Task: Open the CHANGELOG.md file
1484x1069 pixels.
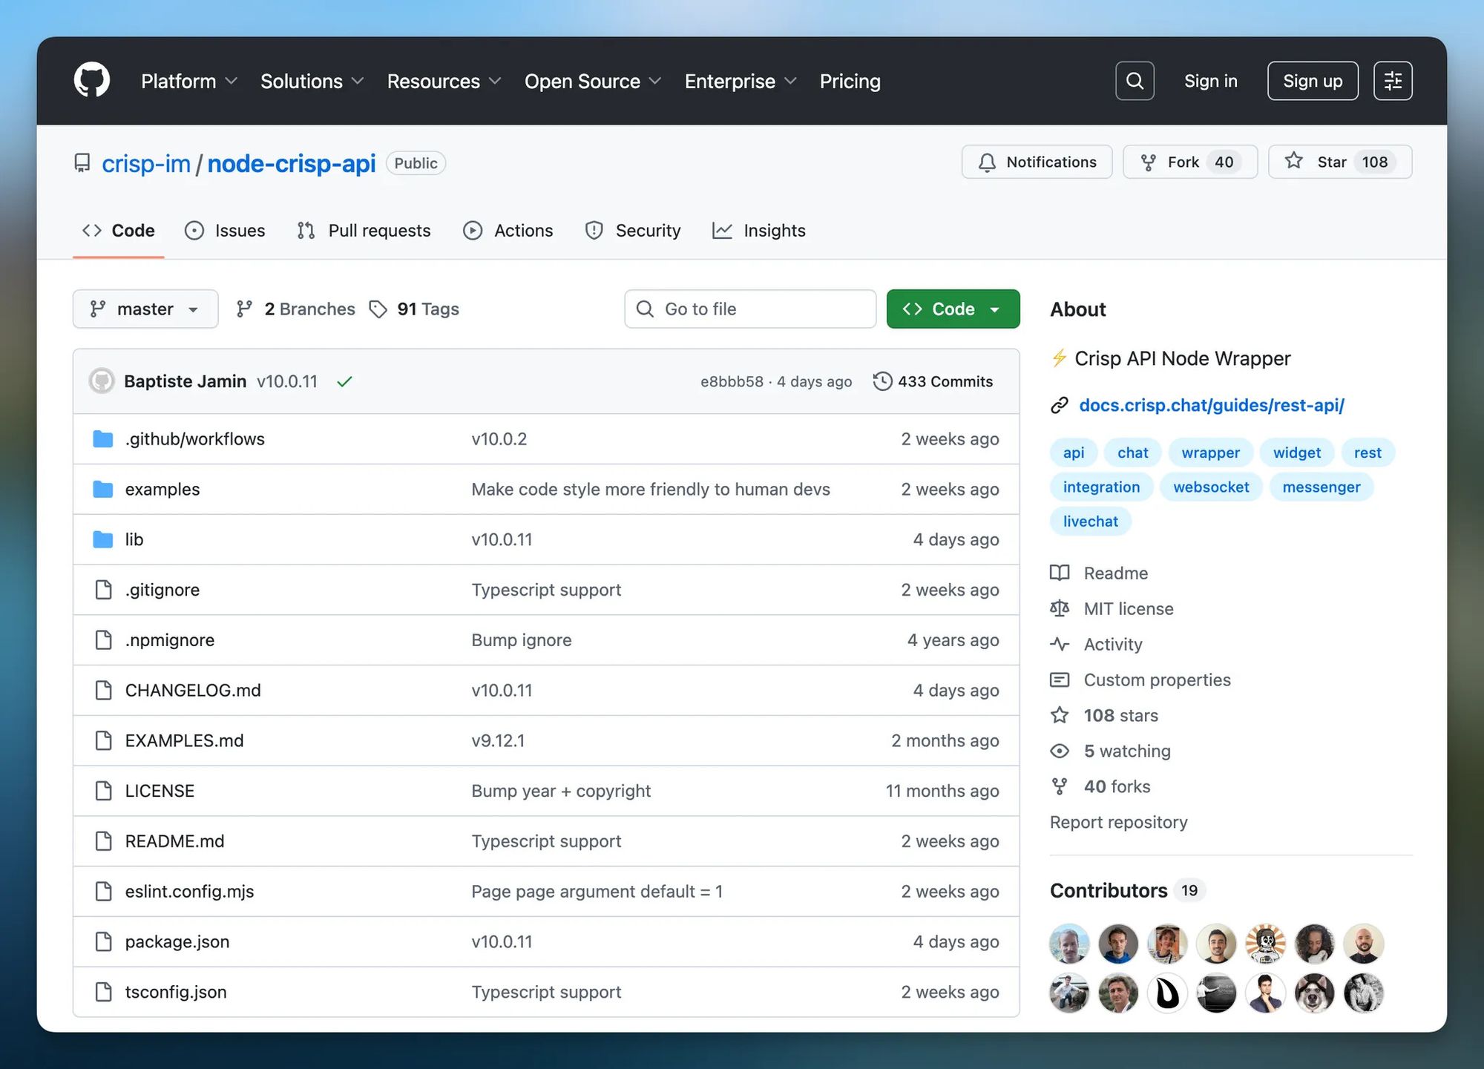Action: [x=193, y=691]
